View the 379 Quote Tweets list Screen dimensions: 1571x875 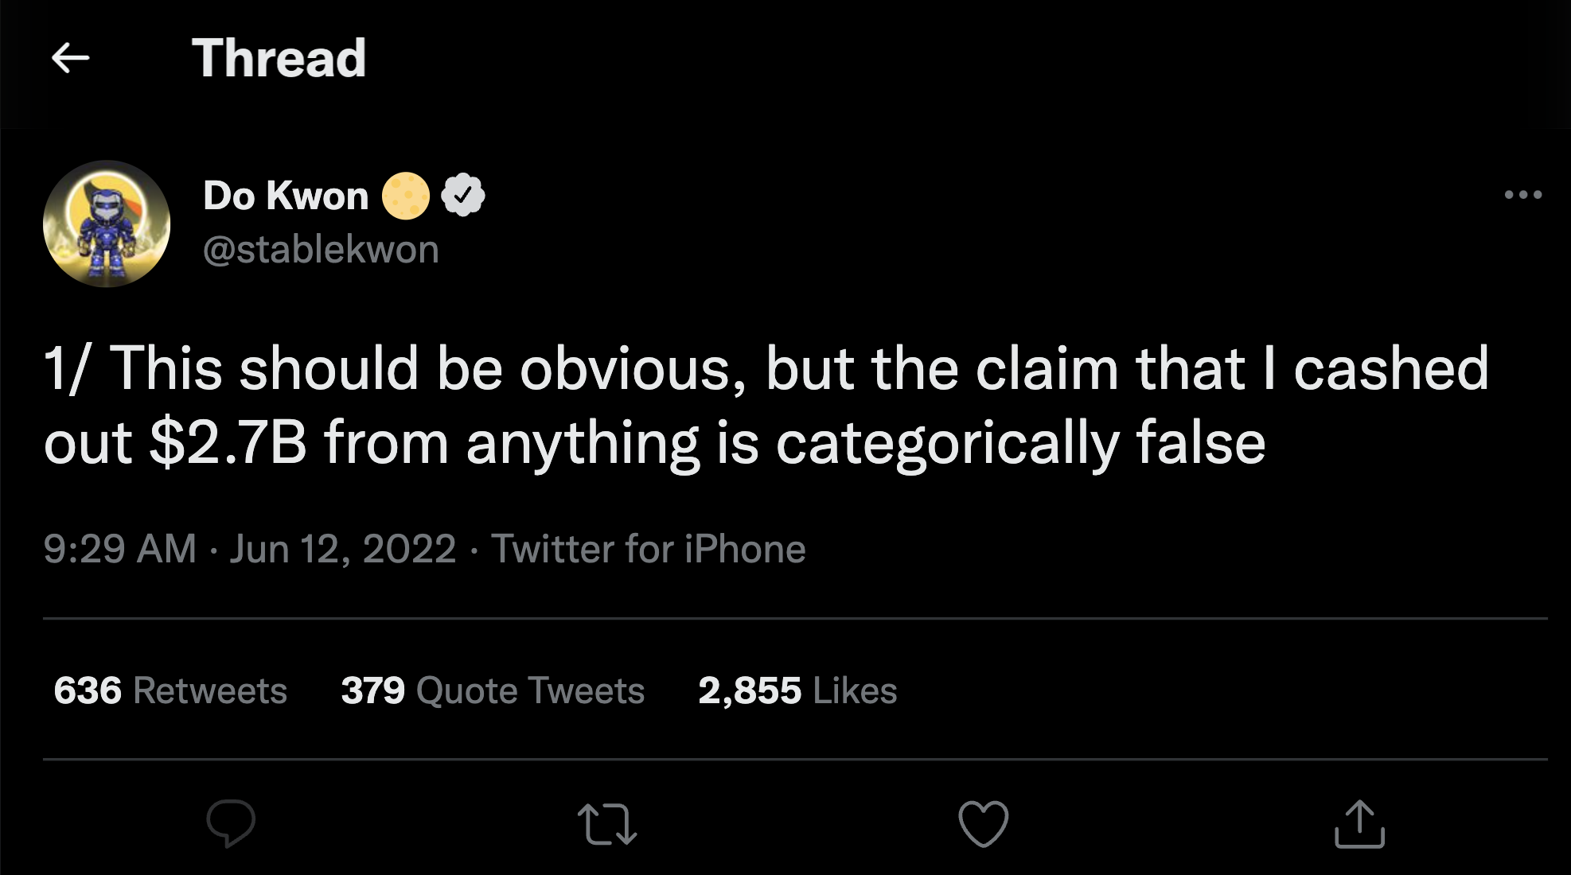493,690
